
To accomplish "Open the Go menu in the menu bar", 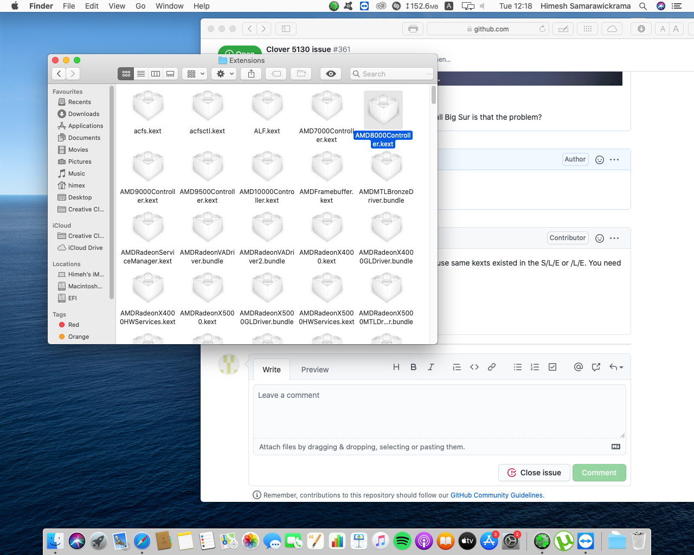I will [140, 6].
